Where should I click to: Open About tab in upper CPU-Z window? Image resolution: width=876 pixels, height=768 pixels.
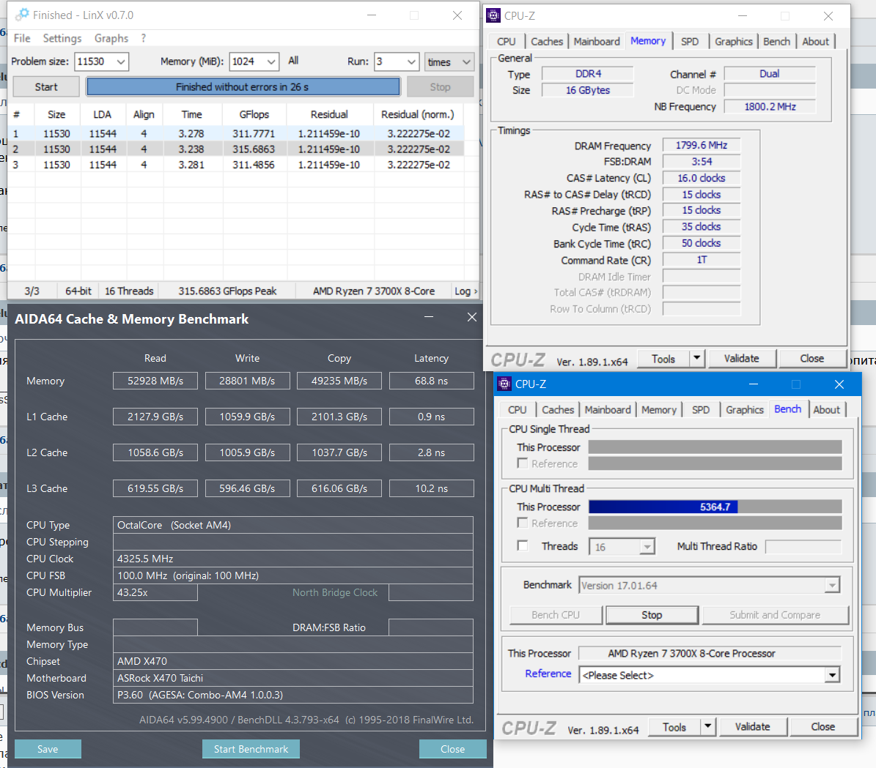tap(816, 41)
